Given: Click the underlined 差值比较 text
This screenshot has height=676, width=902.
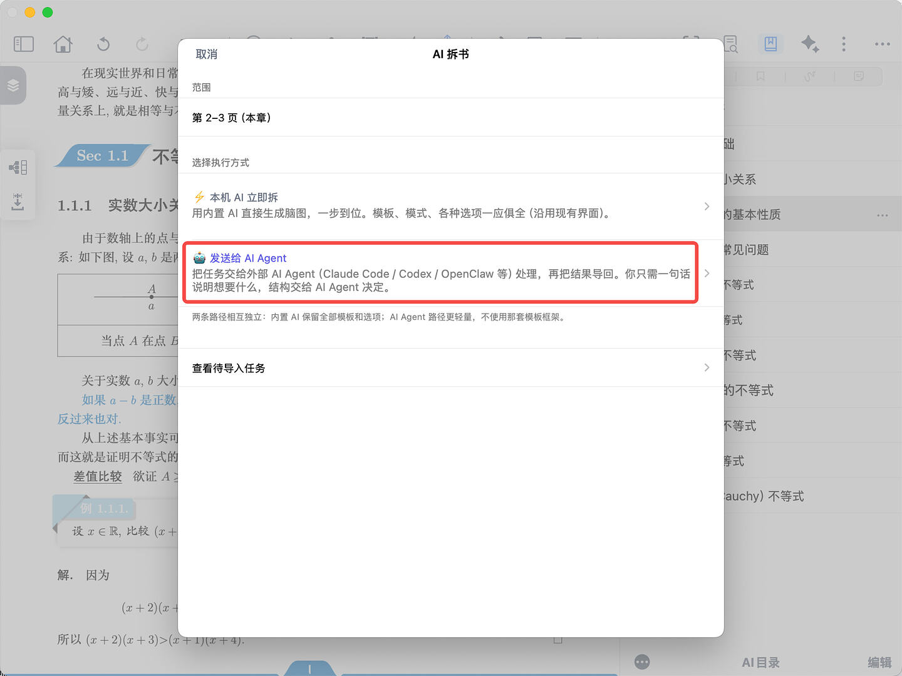Looking at the screenshot, I should tap(98, 476).
